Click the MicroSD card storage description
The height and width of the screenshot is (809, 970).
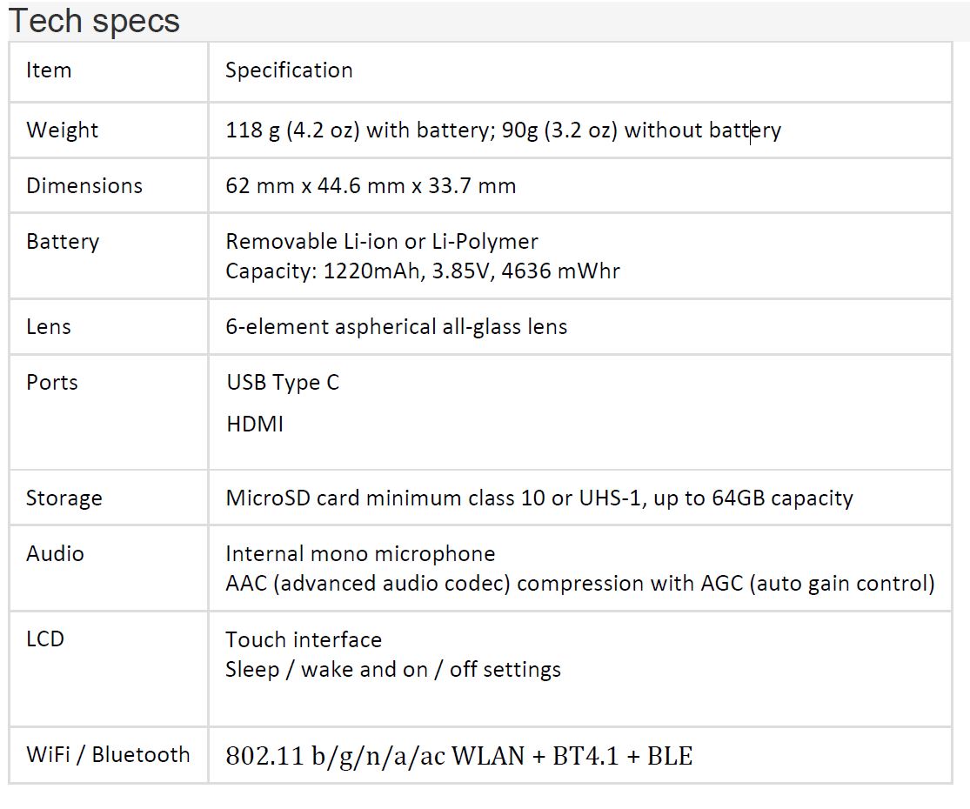click(x=539, y=498)
